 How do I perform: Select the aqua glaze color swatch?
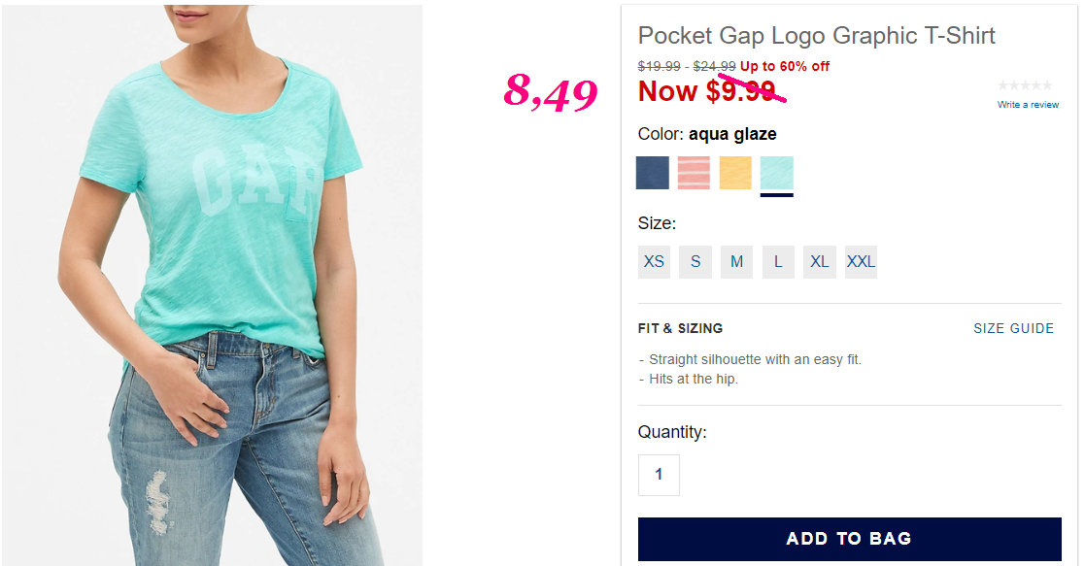point(776,173)
